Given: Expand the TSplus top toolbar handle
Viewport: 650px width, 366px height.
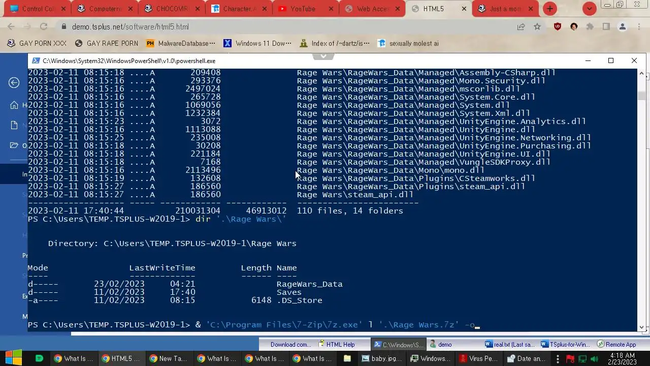Looking at the screenshot, I should tap(323, 56).
